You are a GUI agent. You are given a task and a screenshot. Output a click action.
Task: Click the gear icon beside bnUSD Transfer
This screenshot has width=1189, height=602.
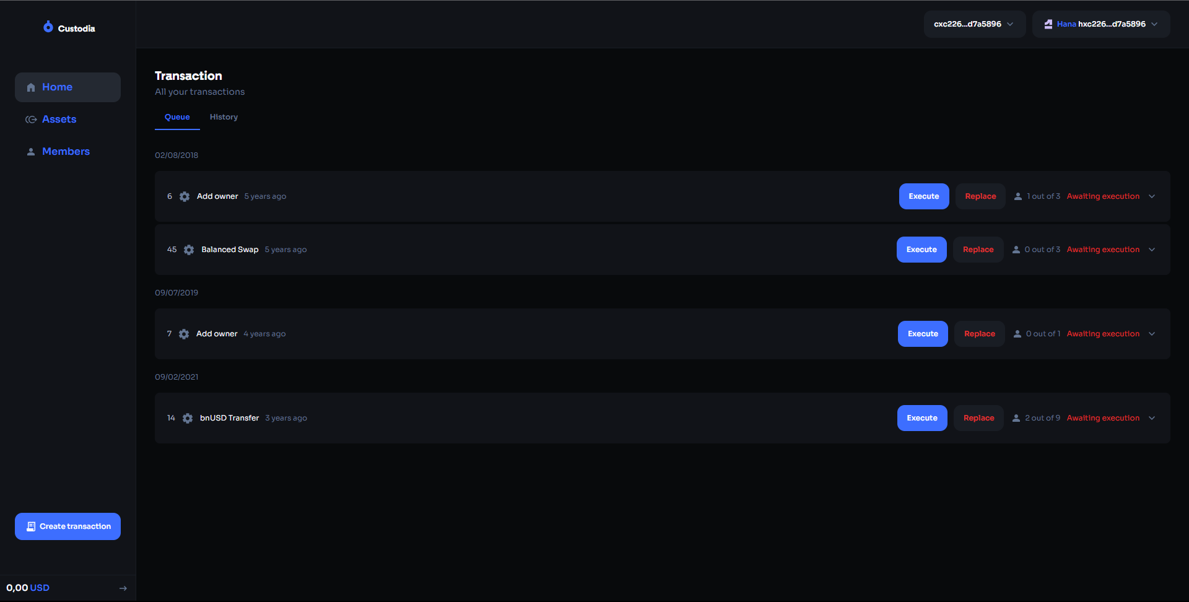point(188,418)
